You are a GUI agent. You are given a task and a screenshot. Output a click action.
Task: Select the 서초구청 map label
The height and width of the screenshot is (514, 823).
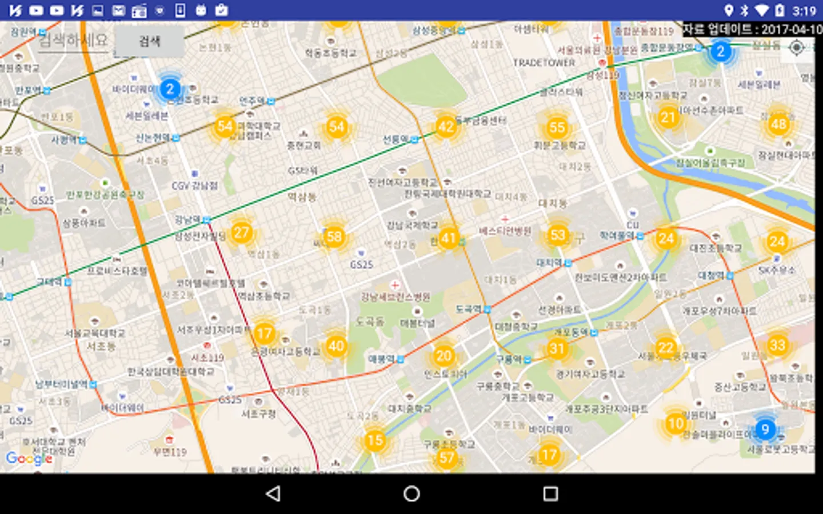(258, 413)
